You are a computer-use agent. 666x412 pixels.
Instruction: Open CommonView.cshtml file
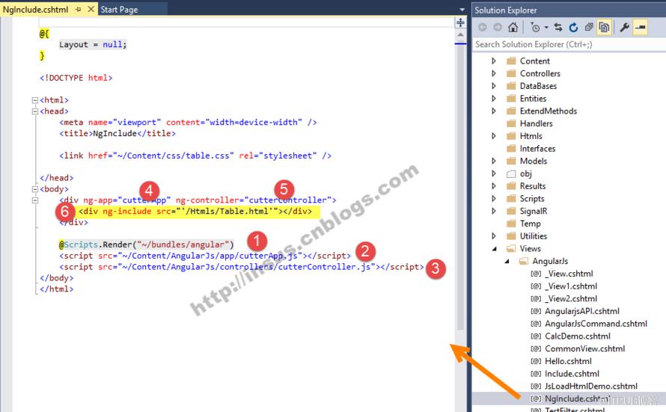coord(585,348)
